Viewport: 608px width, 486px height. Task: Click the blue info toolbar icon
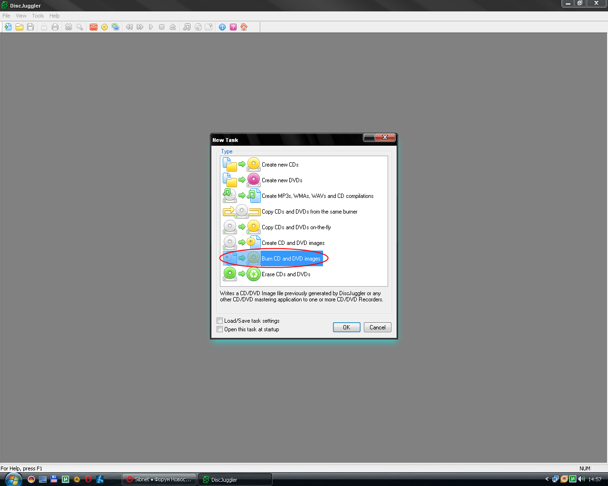click(222, 27)
